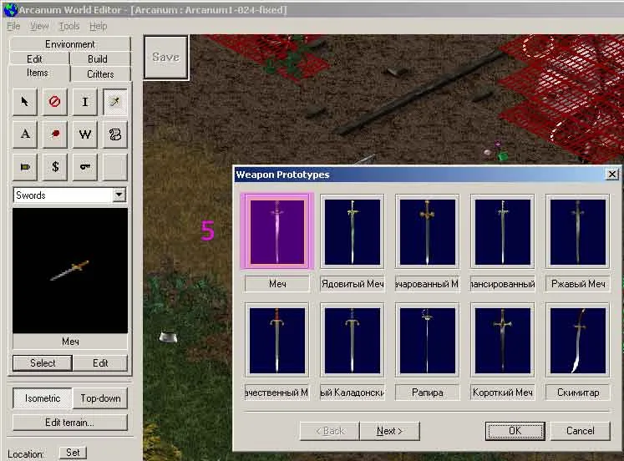Select the sword weapon category icon
This screenshot has height=461, width=624.
click(x=114, y=102)
